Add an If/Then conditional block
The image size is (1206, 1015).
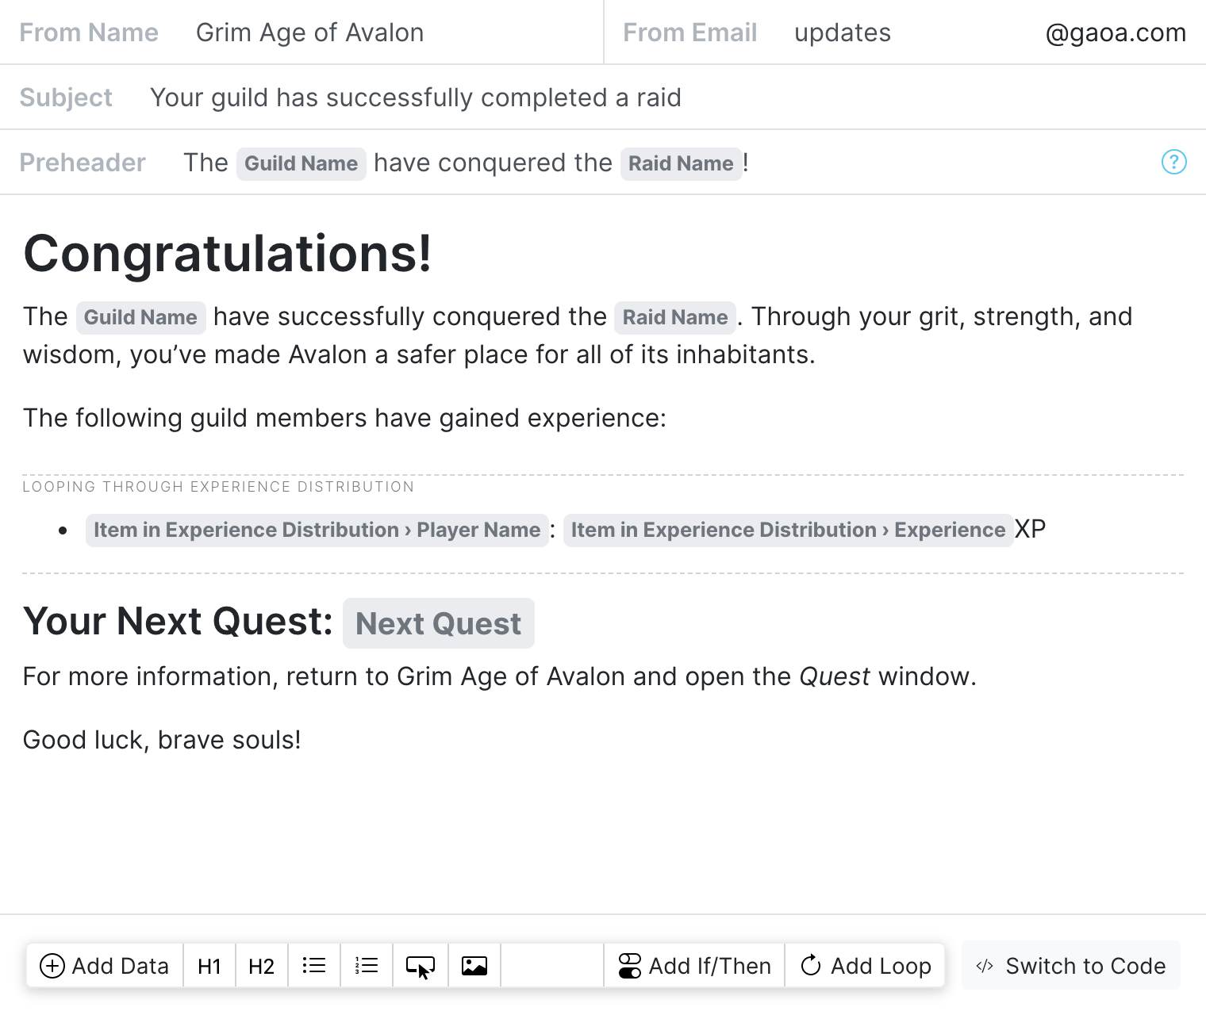(694, 966)
